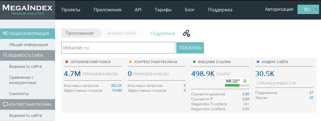Click Эффективных показов label under контекстная реклама
Image resolution: width=321 pixels, height=121 pixels.
point(147,90)
